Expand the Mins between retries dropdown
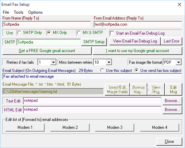 109,62
